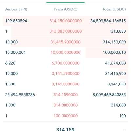Image resolution: width=131 pixels, height=131 pixels.
Task: Click the total 100,000,010
Action: 115,52
